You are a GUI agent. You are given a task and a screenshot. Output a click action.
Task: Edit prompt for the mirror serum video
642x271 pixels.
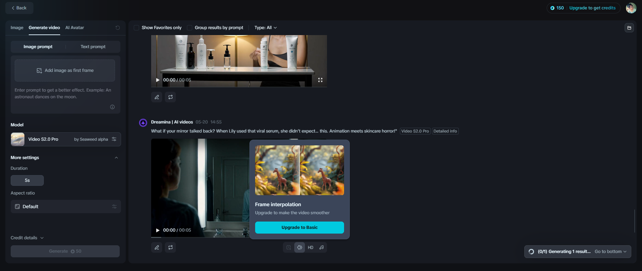coord(157,247)
